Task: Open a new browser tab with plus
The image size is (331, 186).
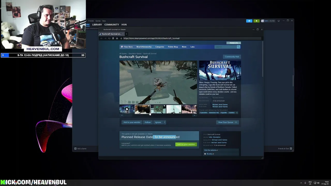Action: [x=126, y=34]
